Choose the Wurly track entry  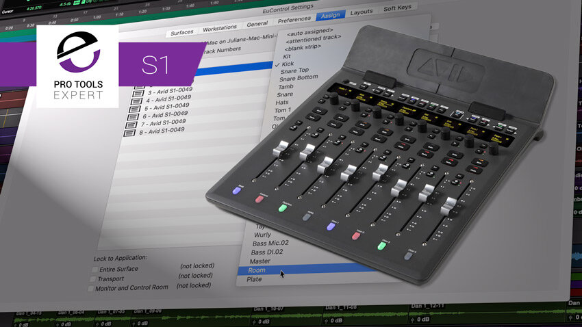tap(262, 235)
